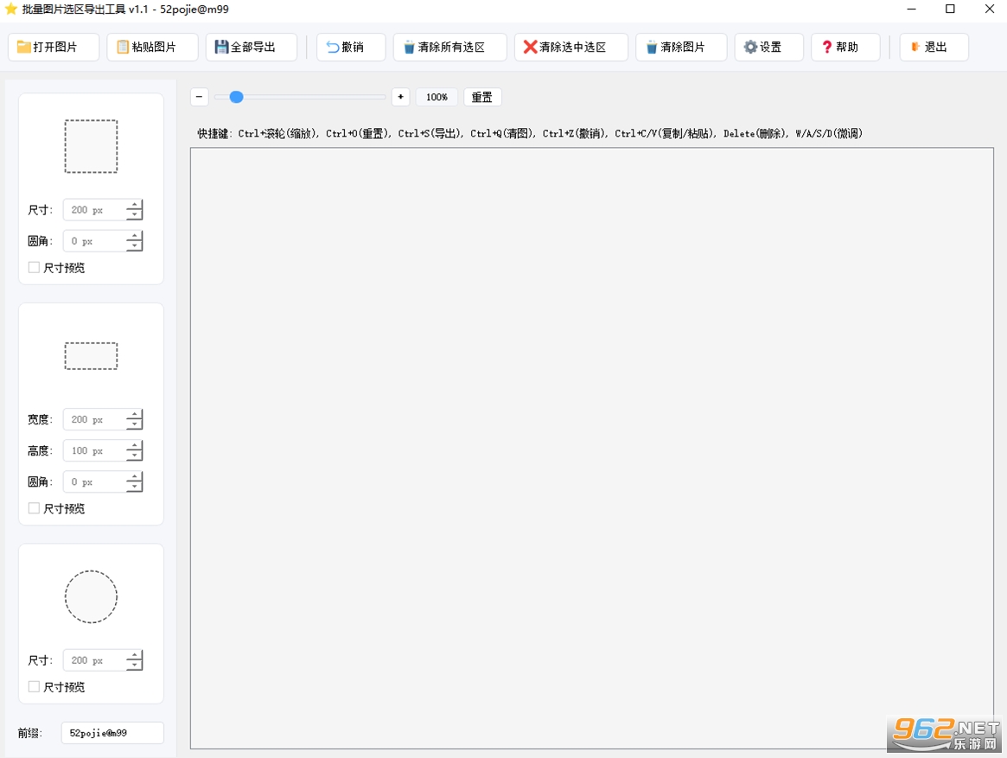Click the 前缀 prefix text field

[x=112, y=733]
